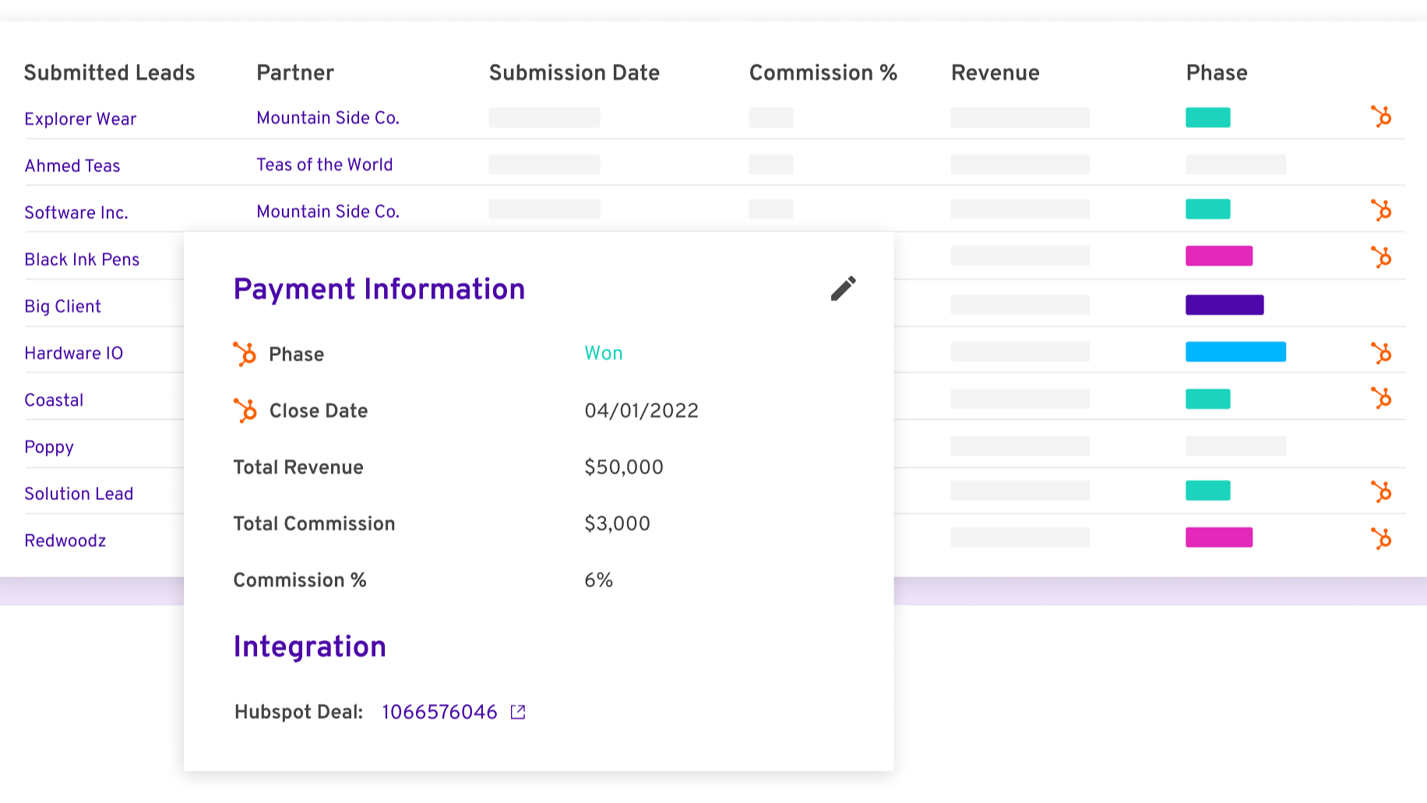Click the Phase column header
This screenshot has height=803, width=1427.
[x=1217, y=72]
